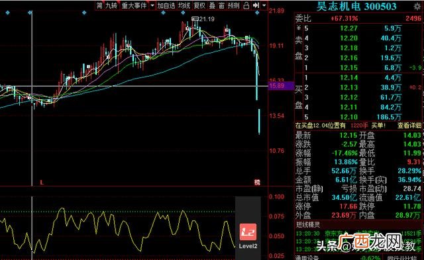Open 查看详细 order details link
424x260 pixels.
click(409, 126)
